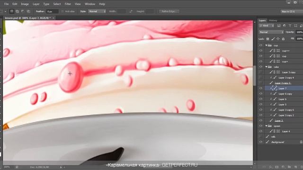This screenshot has height=170, width=303.
Task: Toggle visibility of cup++ layer
Action: [261, 51]
